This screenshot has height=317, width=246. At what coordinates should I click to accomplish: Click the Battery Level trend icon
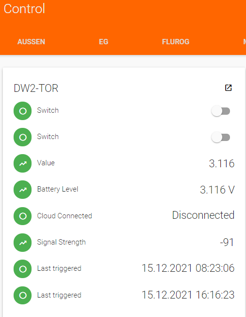pos(23,190)
